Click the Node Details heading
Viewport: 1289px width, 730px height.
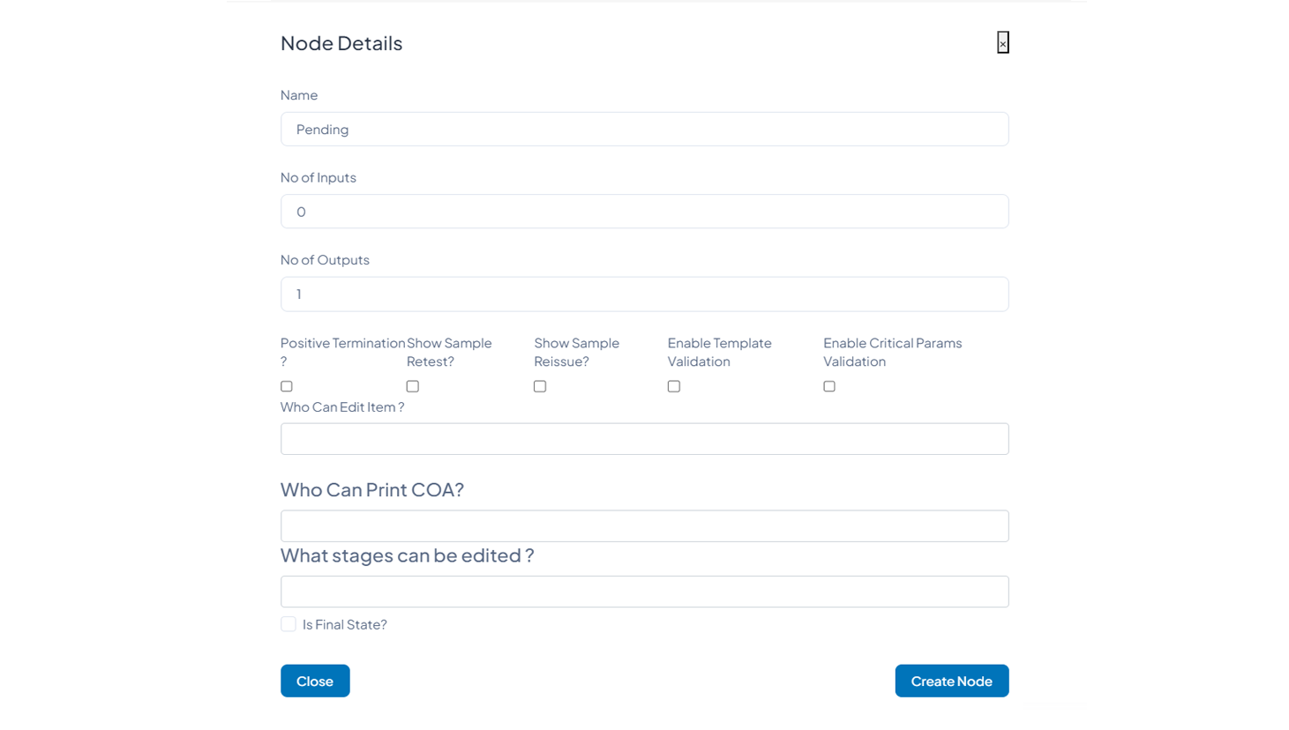[x=341, y=43]
